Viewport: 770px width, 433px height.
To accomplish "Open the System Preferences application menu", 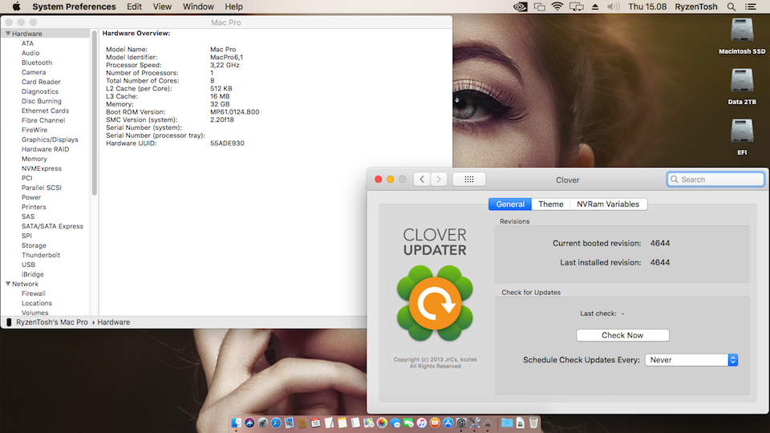I will [74, 7].
